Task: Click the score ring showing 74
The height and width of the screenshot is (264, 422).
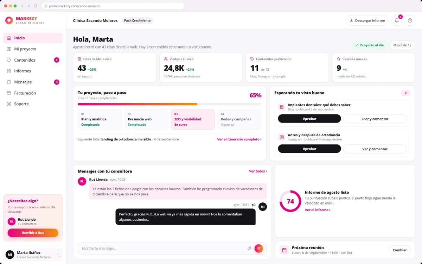Action: point(290,201)
